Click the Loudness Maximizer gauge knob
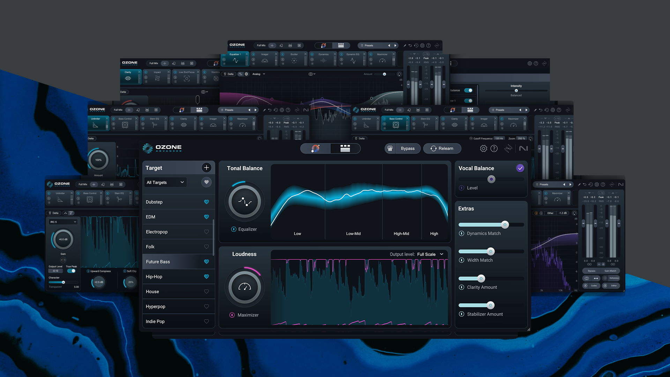 tap(245, 287)
